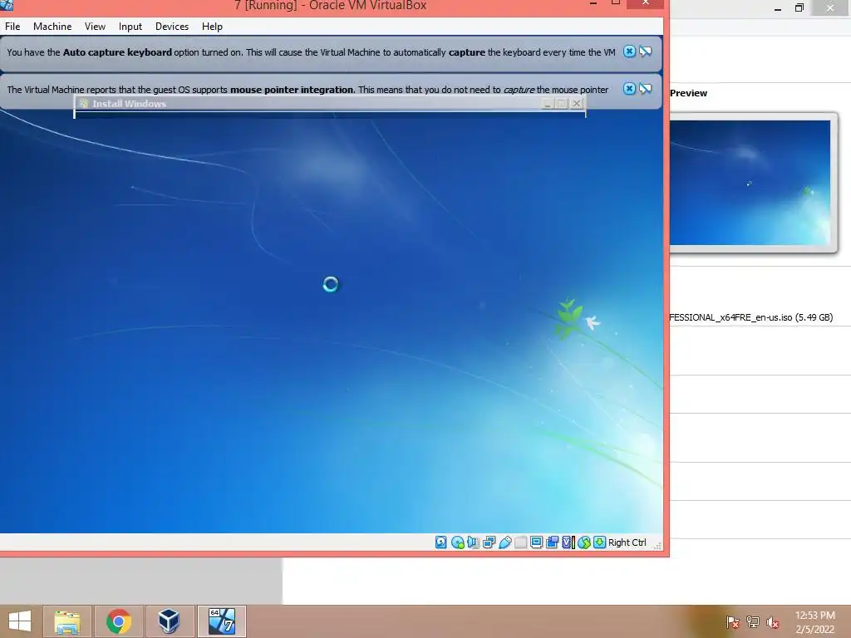Switch to the running Windows 7 VM taskbar icon

point(221,621)
